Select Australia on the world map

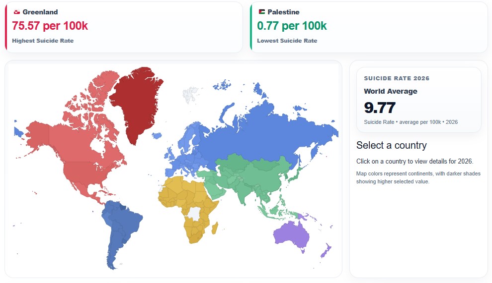coord(290,235)
